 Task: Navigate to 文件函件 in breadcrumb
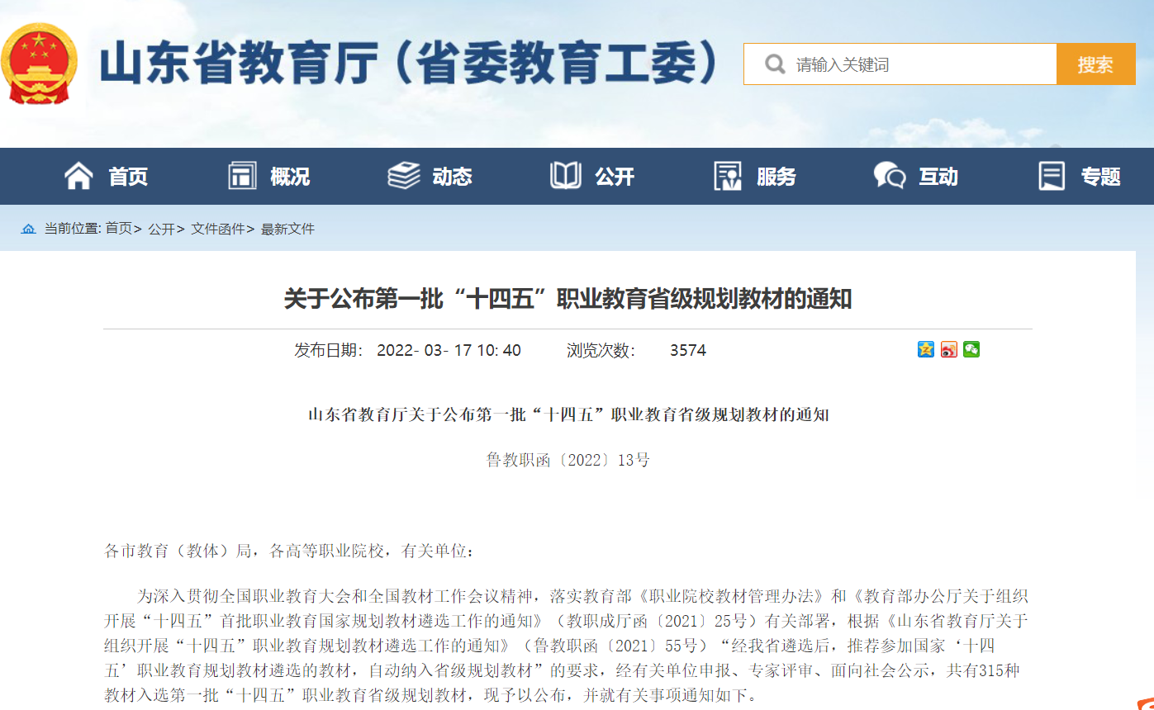click(x=218, y=229)
